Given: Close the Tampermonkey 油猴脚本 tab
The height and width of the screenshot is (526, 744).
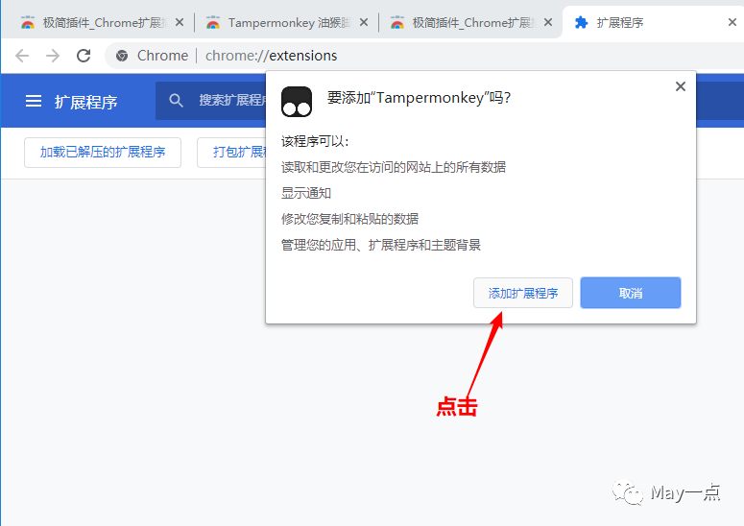Looking at the screenshot, I should click(x=364, y=22).
